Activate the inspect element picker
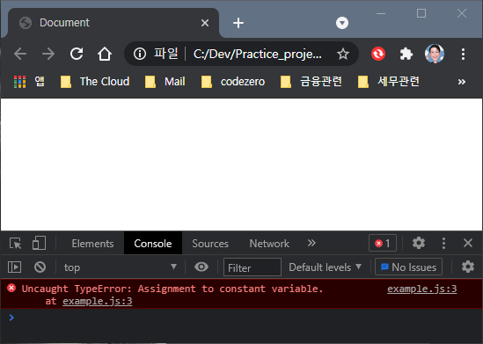483x344 pixels. pos(16,244)
